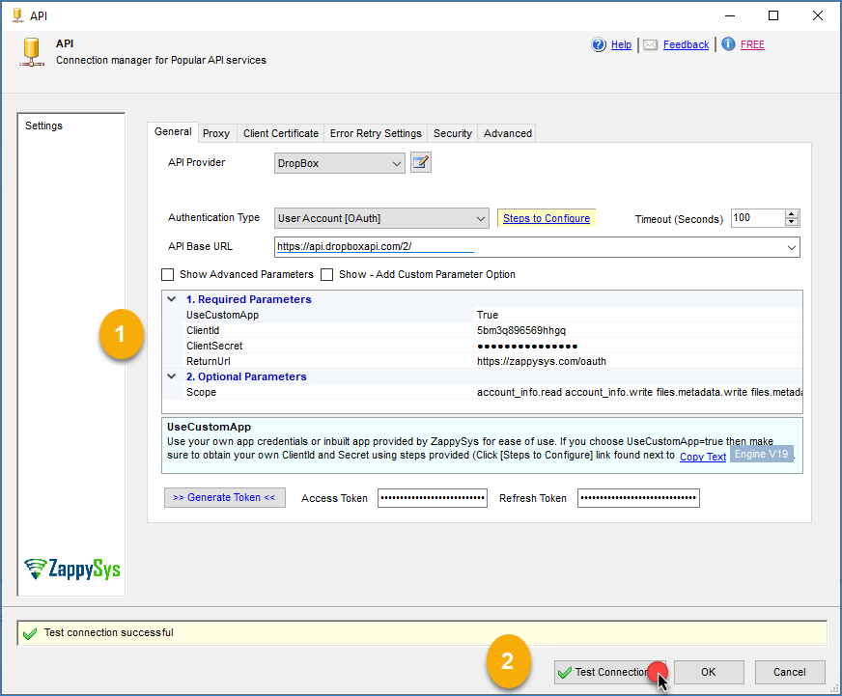Collapse the Required Parameters section
This screenshot has height=696, width=842.
tap(171, 299)
